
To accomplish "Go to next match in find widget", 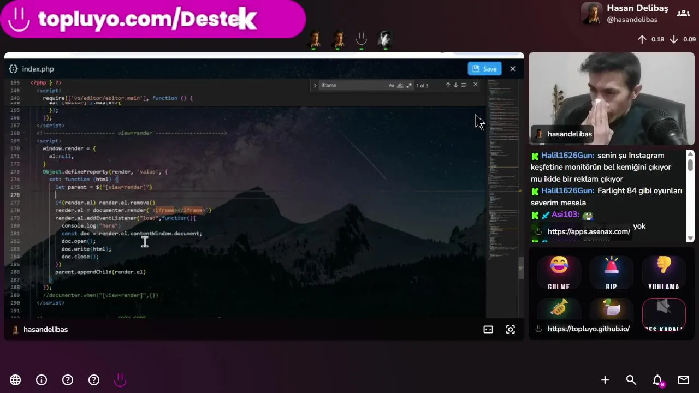I will click(x=455, y=85).
